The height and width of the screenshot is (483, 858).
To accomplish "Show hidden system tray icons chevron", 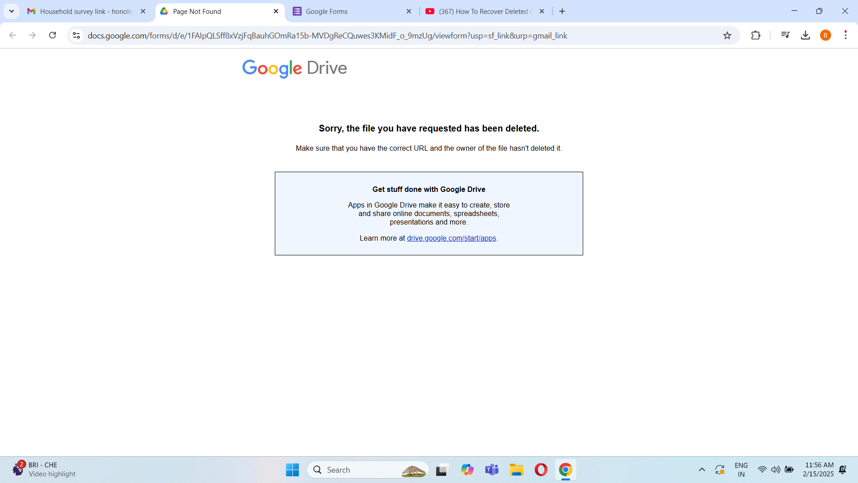I will coord(702,470).
